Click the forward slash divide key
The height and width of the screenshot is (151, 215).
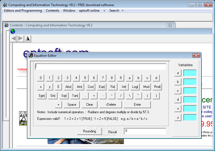pos(121,96)
